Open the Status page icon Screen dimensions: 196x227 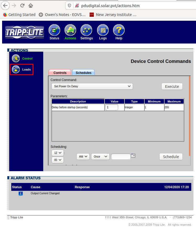[x=54, y=30]
